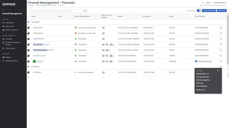The width and height of the screenshot is (229, 128).
Task: Click the Synchronized Security icon on ITSA_Internet row
Action: point(103,33)
